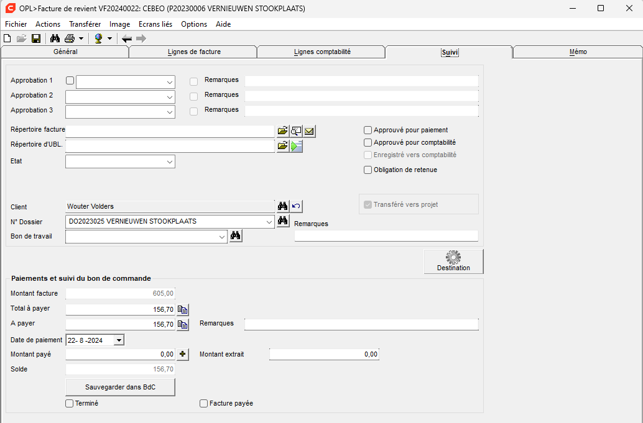Click the New document toolbar icon
The image size is (643, 423).
point(7,39)
